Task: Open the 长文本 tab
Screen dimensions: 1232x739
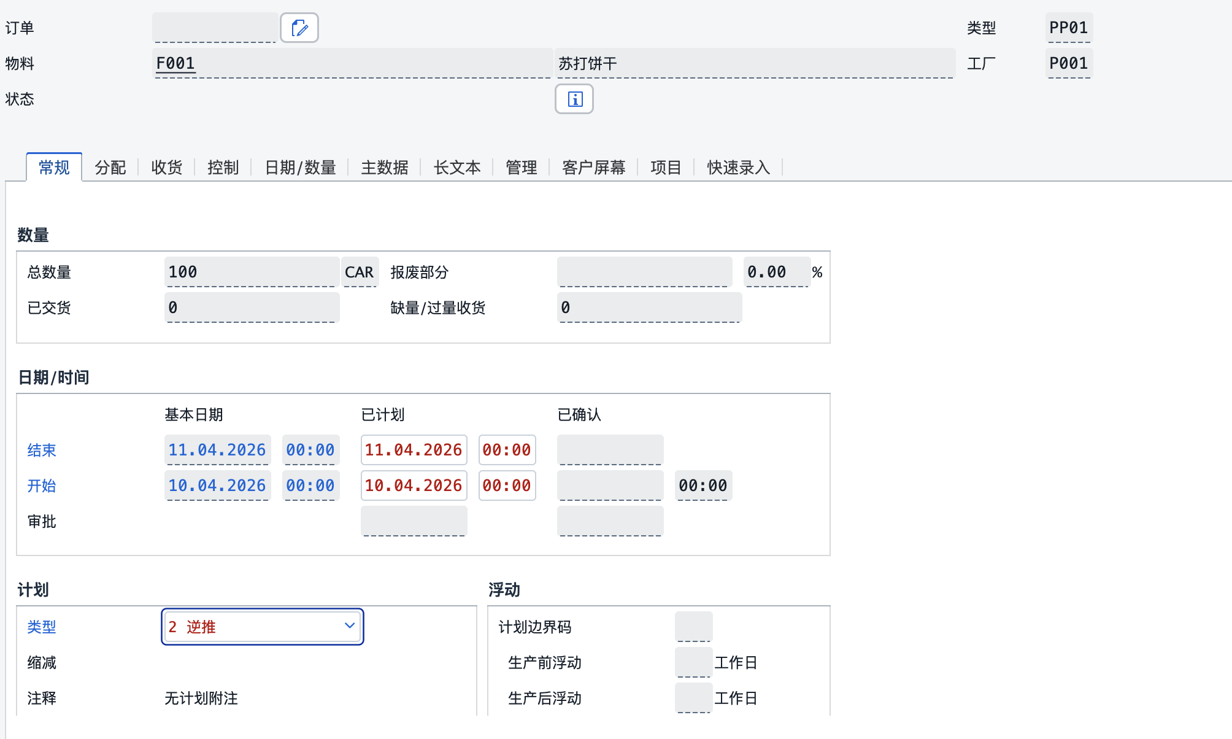Action: 457,168
